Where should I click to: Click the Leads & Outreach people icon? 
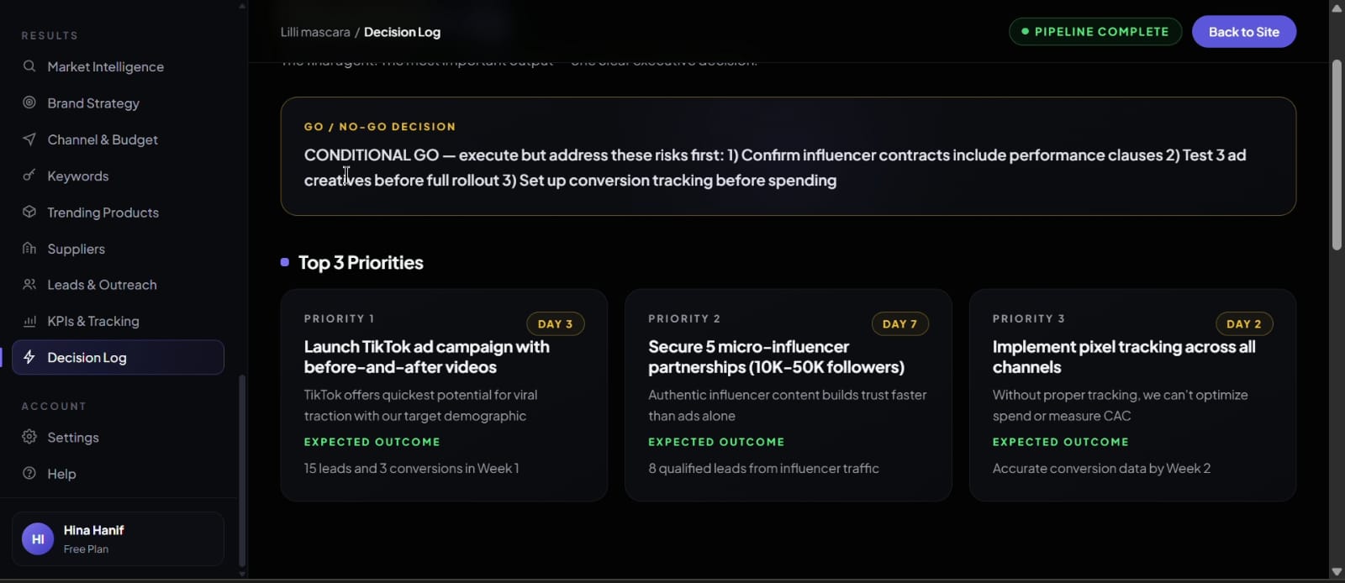(x=29, y=285)
